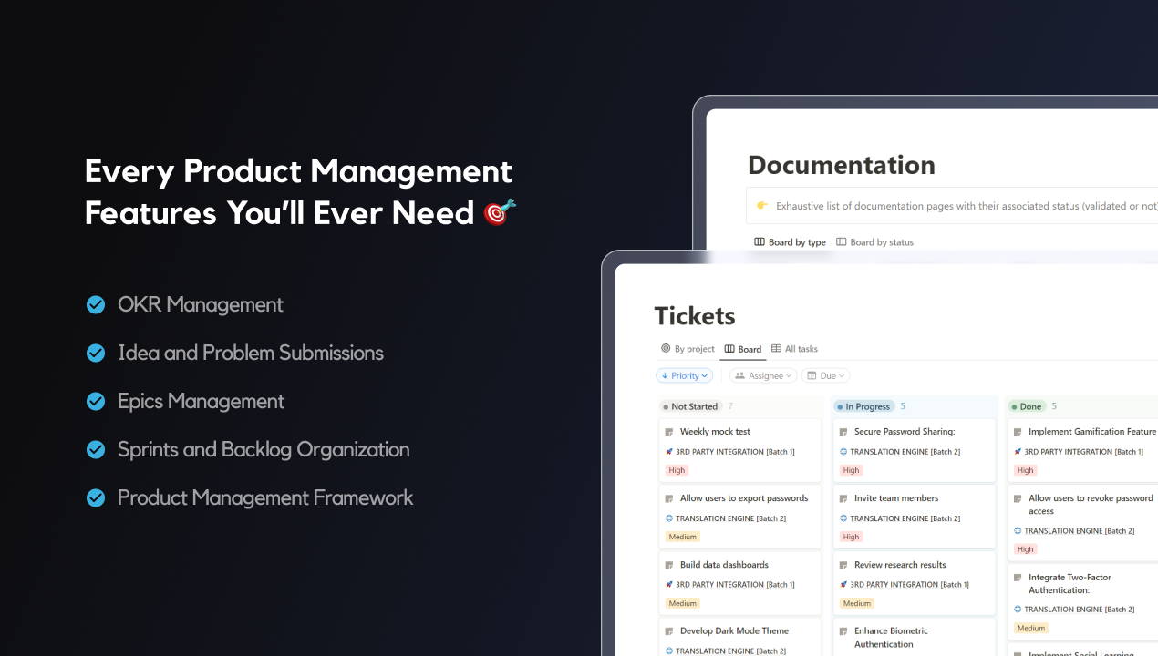Screen dimensions: 1158x656
Task: Click the pointing hand emoji in Documentation callout
Action: click(762, 206)
